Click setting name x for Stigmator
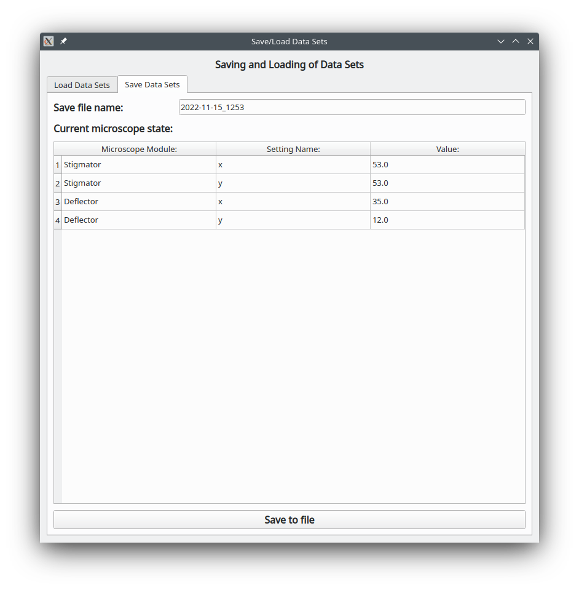Viewport: 579px width, 590px height. [293, 165]
